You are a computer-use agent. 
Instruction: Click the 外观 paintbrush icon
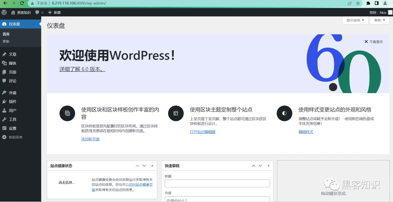click(4, 93)
